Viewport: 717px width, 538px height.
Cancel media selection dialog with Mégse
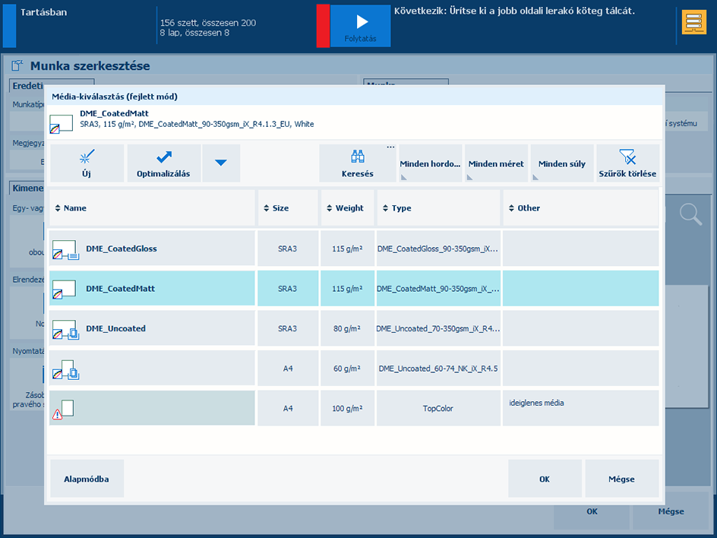tap(622, 479)
